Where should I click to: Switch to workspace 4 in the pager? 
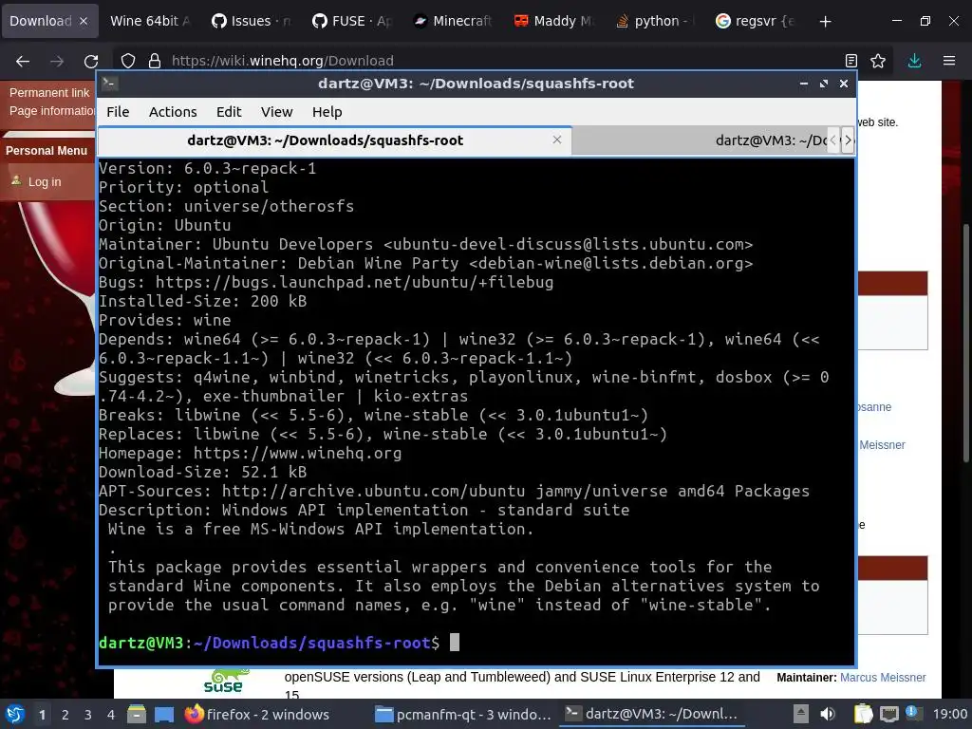(110, 715)
